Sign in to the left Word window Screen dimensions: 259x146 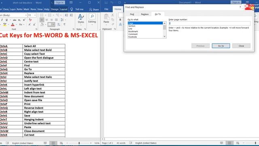tap(59, 2)
